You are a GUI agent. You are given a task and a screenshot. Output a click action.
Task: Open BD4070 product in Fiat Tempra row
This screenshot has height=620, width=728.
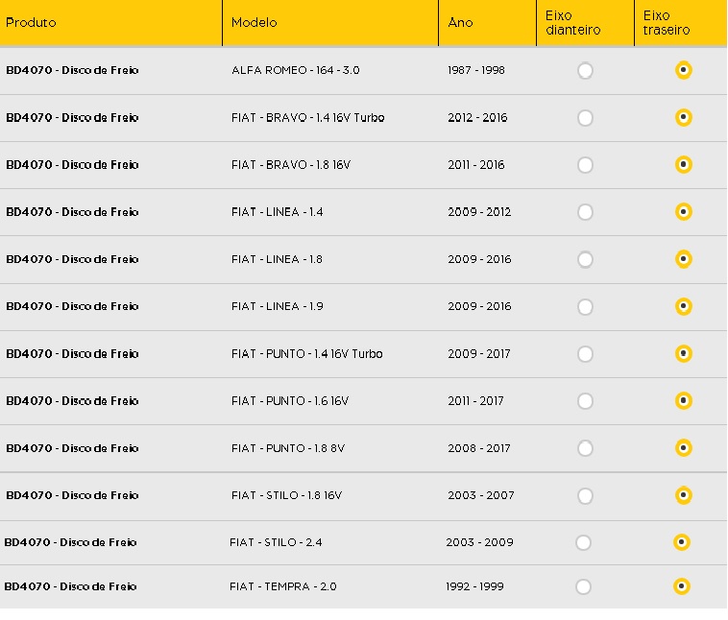[70, 586]
